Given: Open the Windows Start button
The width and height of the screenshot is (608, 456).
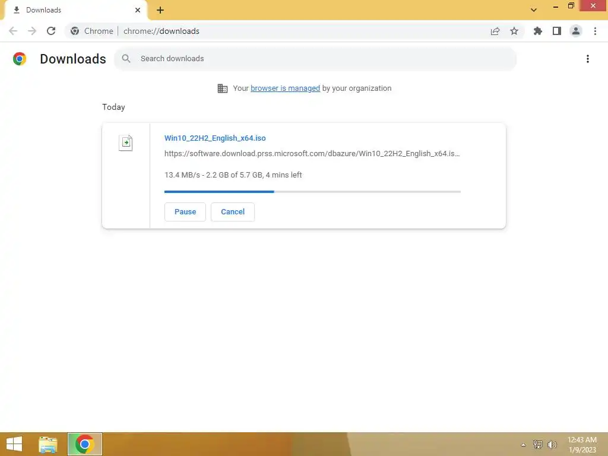Looking at the screenshot, I should pos(14,444).
